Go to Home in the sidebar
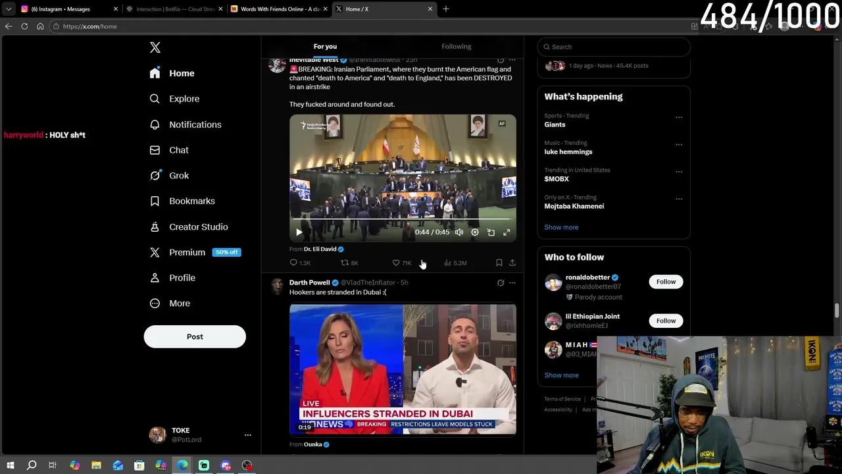The height and width of the screenshot is (474, 842). [172, 73]
